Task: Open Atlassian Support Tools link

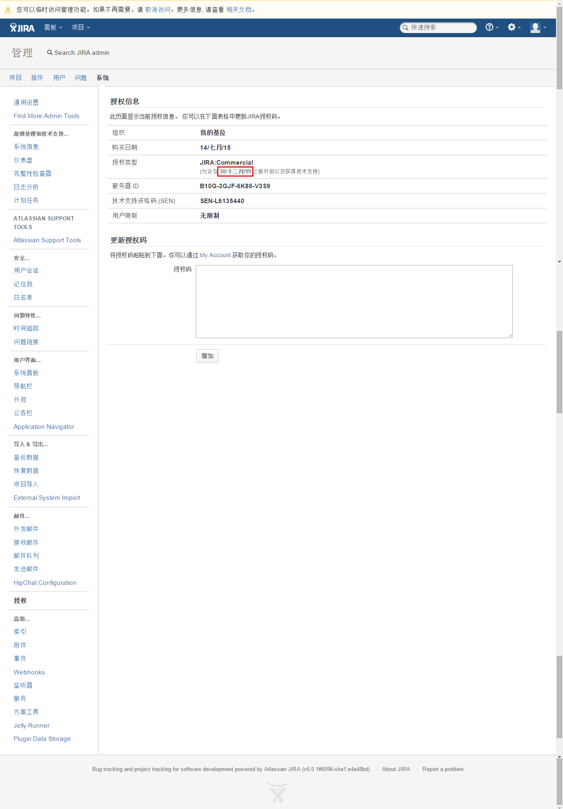Action: (47, 240)
